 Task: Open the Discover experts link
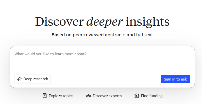pos(104,96)
